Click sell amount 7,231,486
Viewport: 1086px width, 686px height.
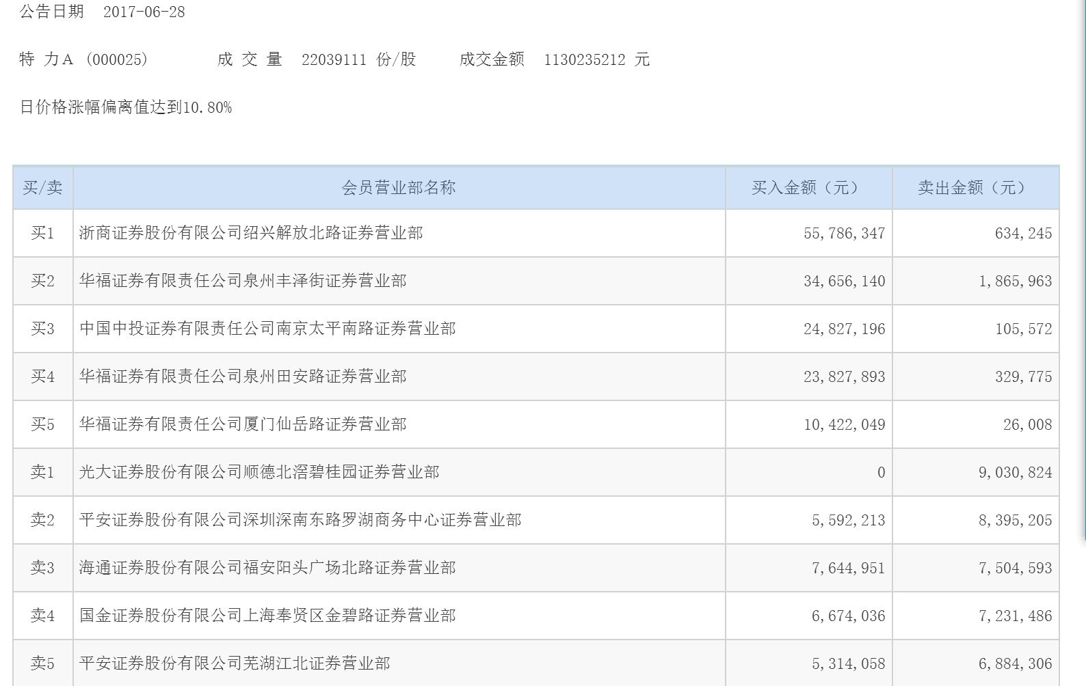coord(1016,616)
